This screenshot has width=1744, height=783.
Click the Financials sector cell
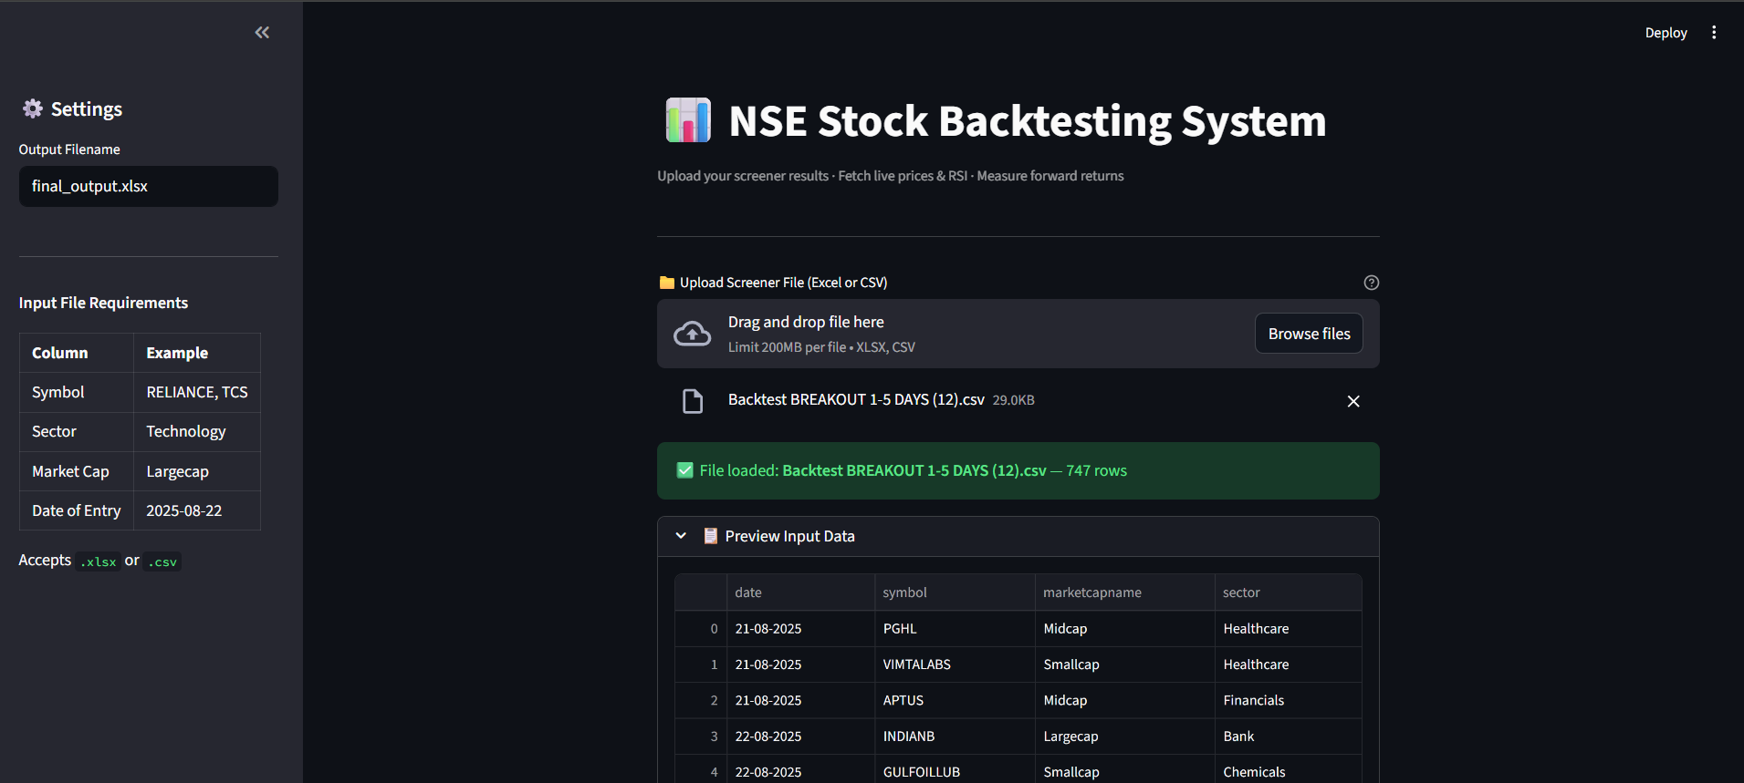tap(1288, 700)
